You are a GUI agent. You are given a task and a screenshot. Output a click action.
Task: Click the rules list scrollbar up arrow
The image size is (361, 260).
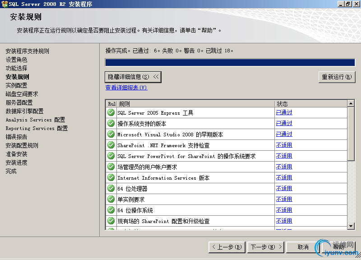click(x=351, y=103)
